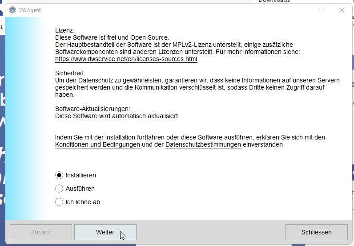Open the Konditionen und Bedingungen link

tap(97, 144)
